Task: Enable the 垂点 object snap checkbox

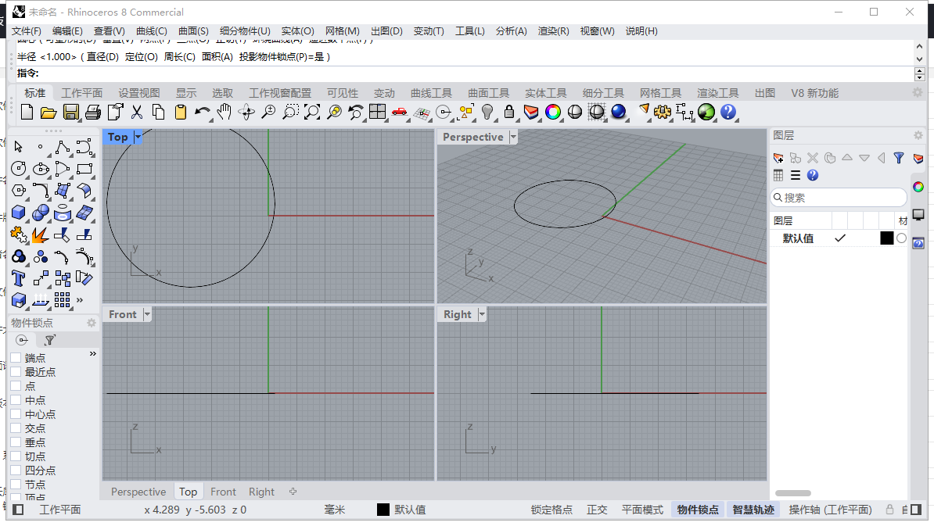Action: [16, 442]
